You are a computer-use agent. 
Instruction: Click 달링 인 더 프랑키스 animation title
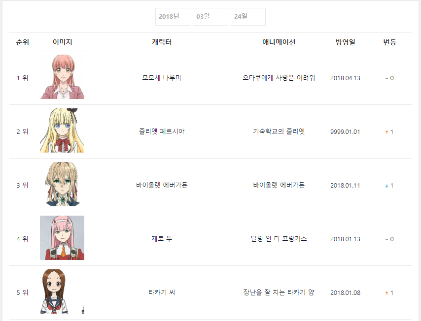(x=279, y=239)
